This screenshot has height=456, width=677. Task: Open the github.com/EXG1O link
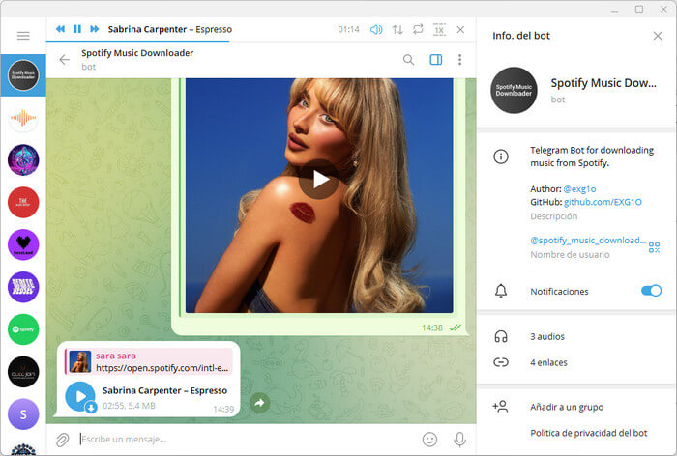point(603,202)
